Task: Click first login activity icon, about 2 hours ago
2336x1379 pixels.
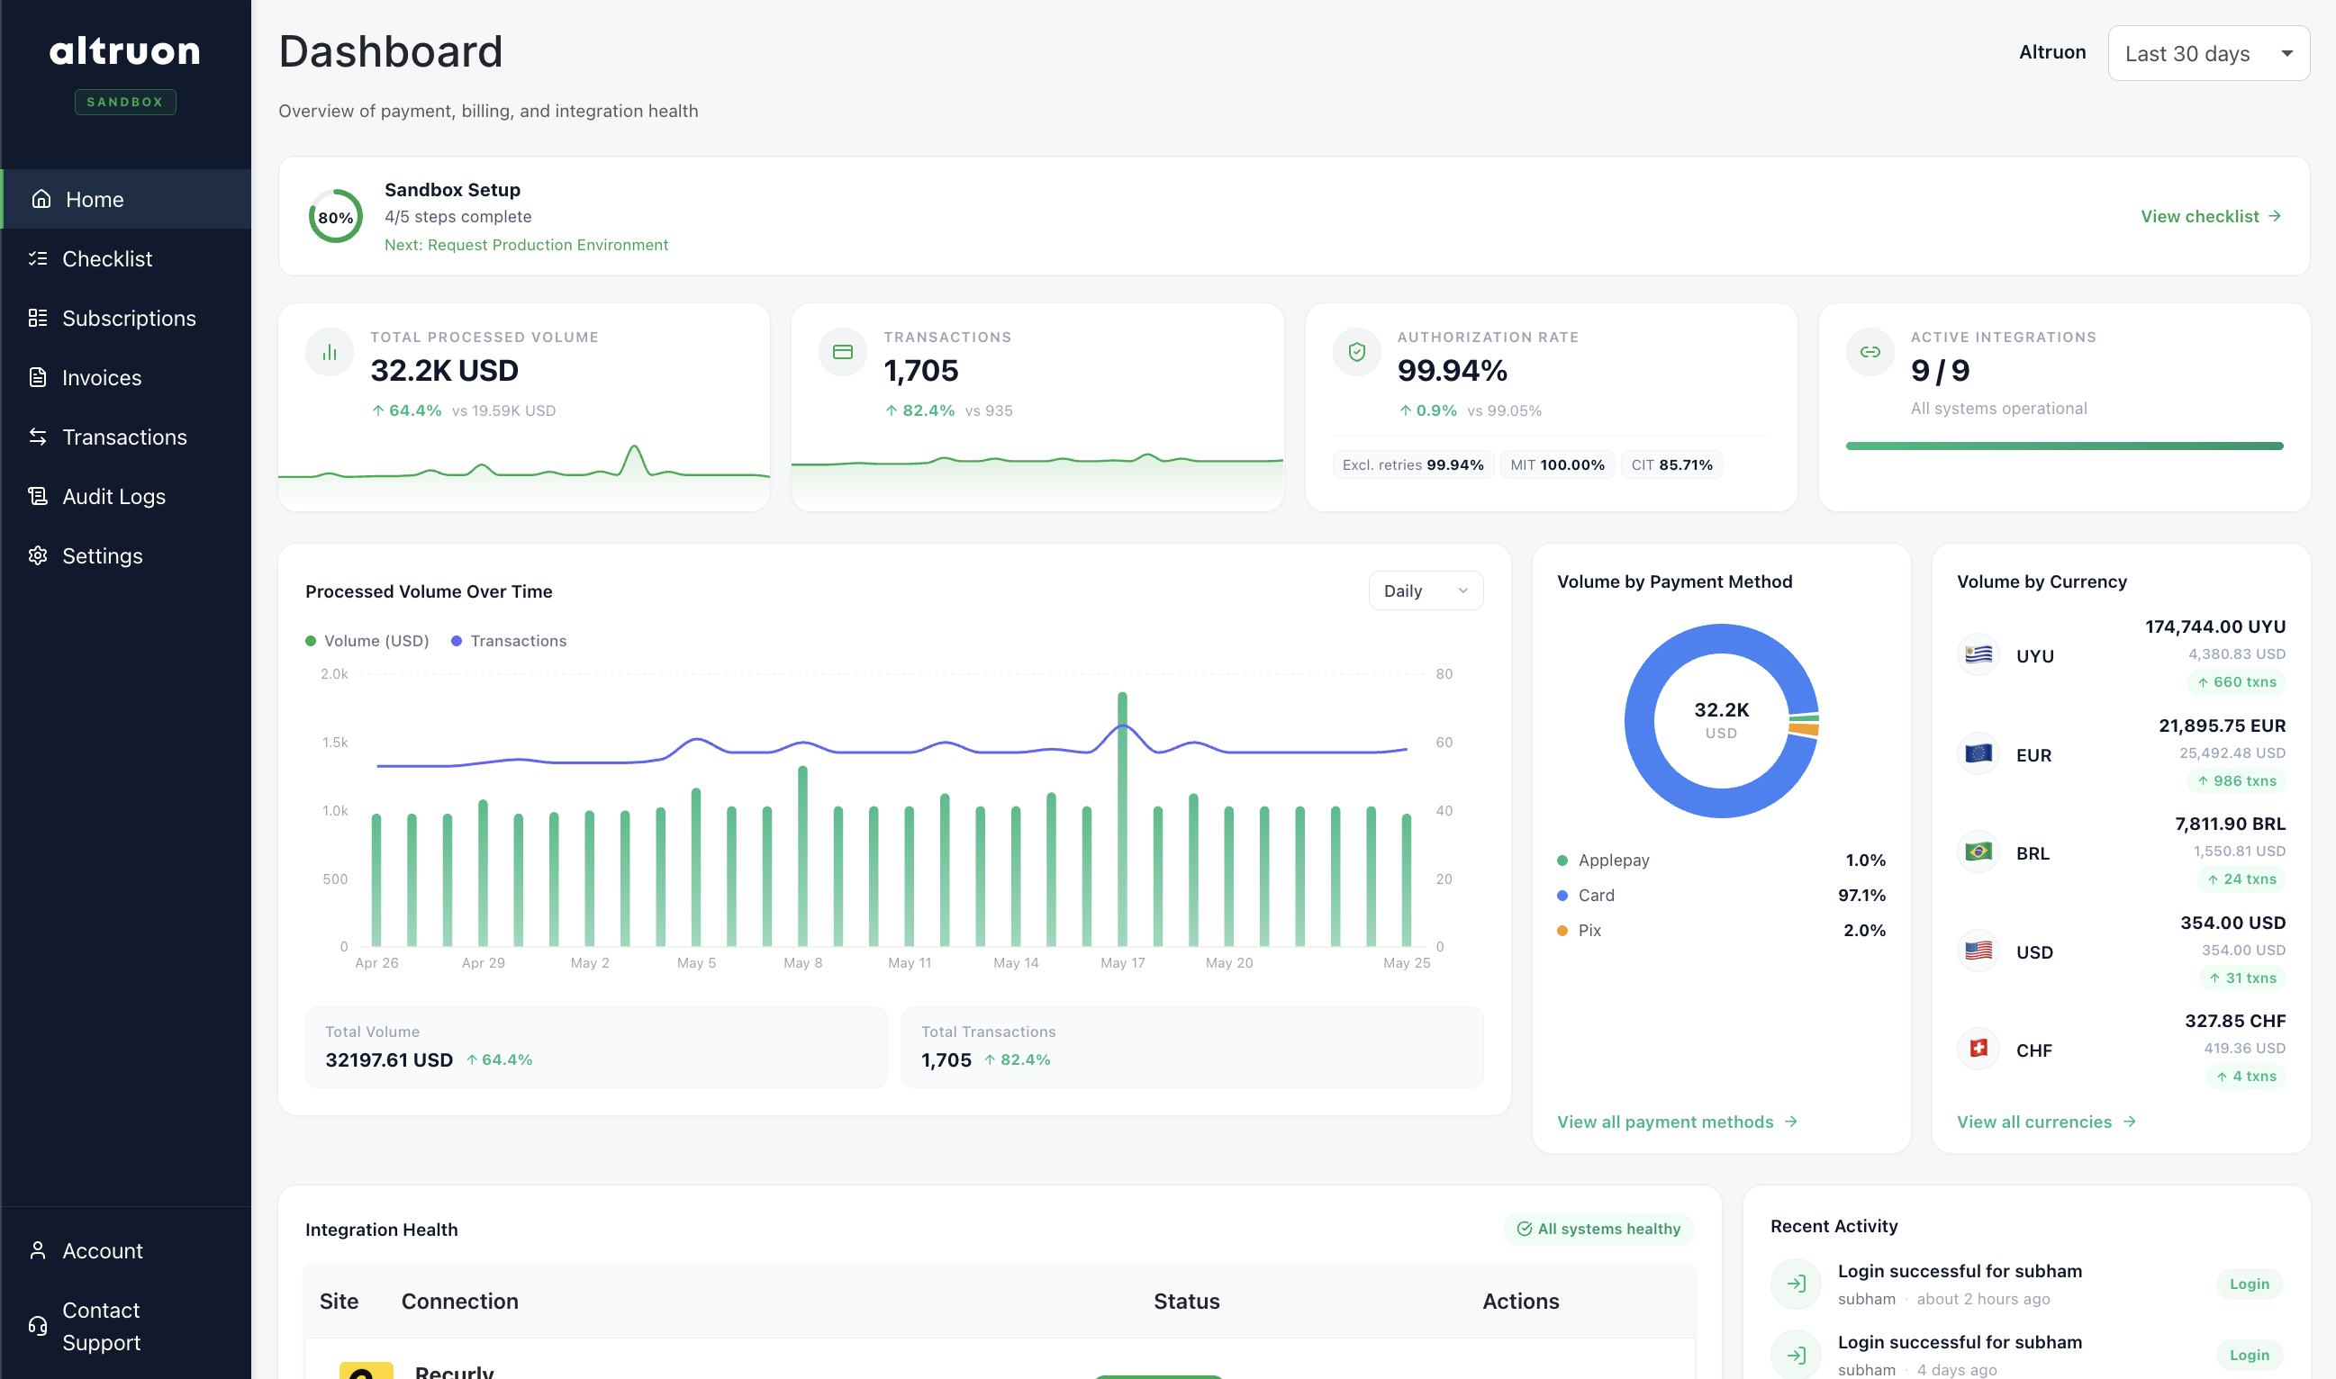Action: click(x=1796, y=1284)
